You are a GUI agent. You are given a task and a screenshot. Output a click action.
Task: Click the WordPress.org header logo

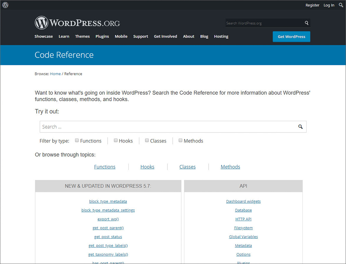[x=77, y=23]
